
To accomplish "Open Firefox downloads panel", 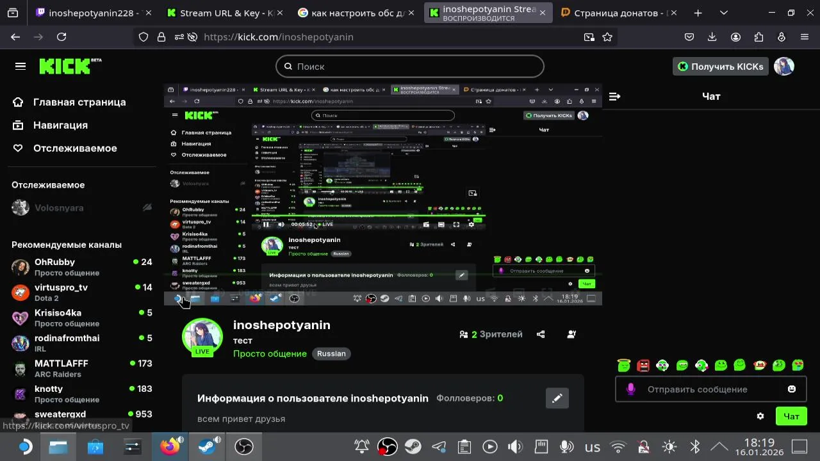I will tap(712, 37).
